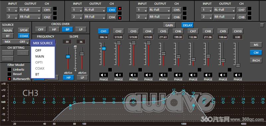Image resolution: width=266 pixels, height=126 pixels.
Task: Click the gray square at panel top-right
Action: click(x=262, y=25)
